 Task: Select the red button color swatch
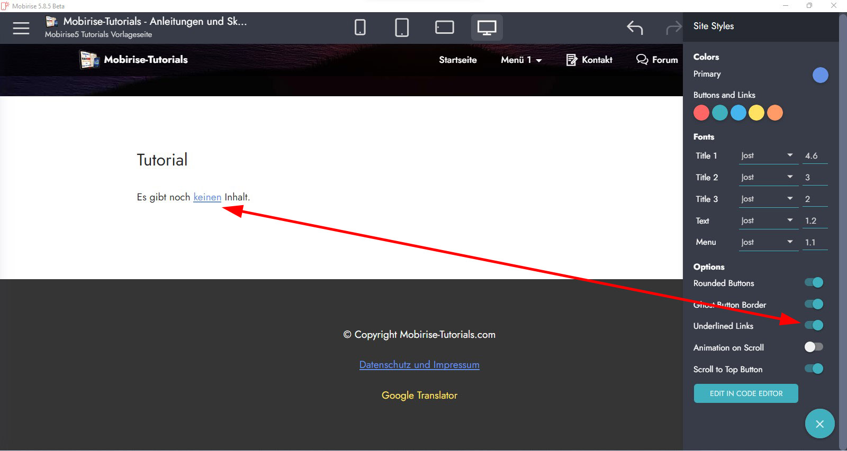(701, 113)
